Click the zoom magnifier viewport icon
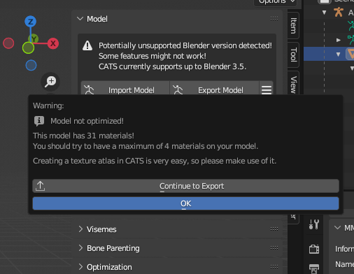 click(x=50, y=82)
